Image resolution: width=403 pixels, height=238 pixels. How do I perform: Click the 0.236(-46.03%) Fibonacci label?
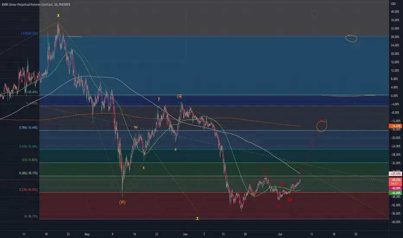[x=28, y=190]
